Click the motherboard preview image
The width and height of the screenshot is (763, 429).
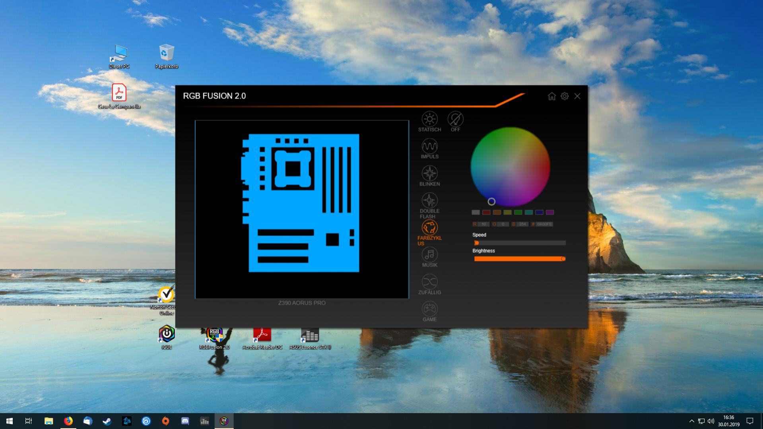pos(302,209)
